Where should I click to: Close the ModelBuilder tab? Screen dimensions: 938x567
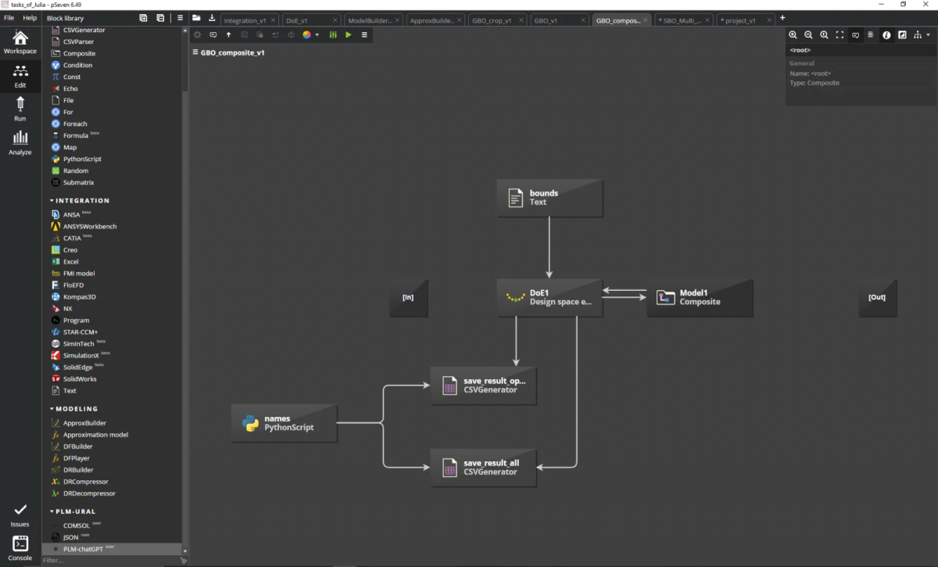pyautogui.click(x=398, y=20)
